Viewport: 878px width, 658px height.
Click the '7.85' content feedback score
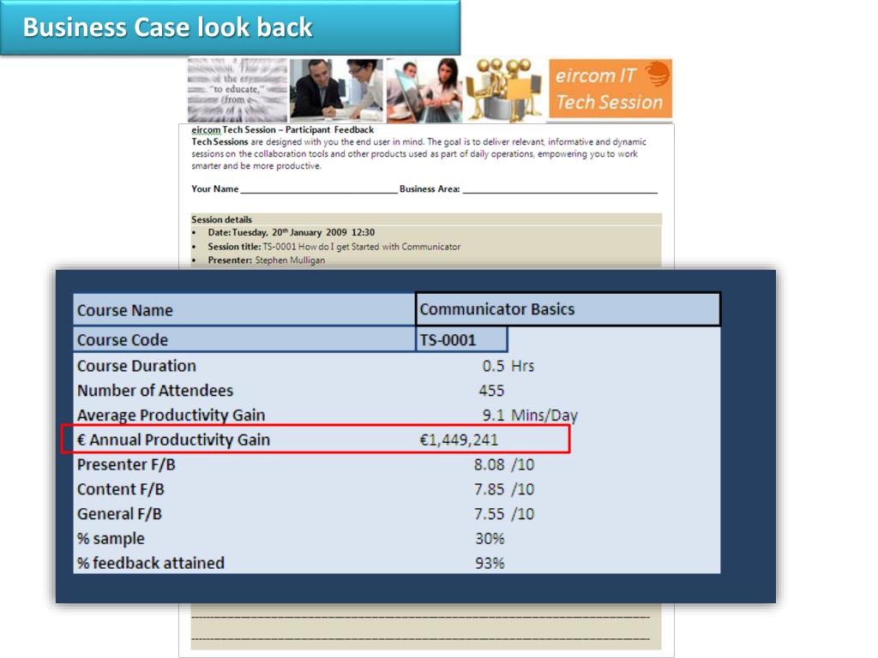click(490, 489)
